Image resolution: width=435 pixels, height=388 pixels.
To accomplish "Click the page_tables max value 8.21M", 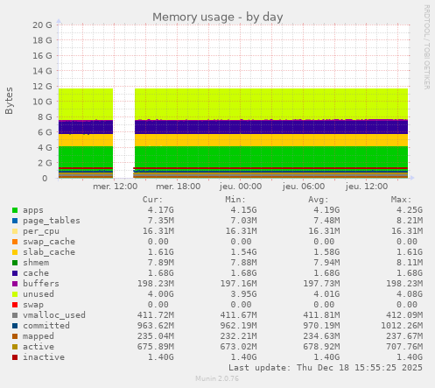I will [410, 221].
